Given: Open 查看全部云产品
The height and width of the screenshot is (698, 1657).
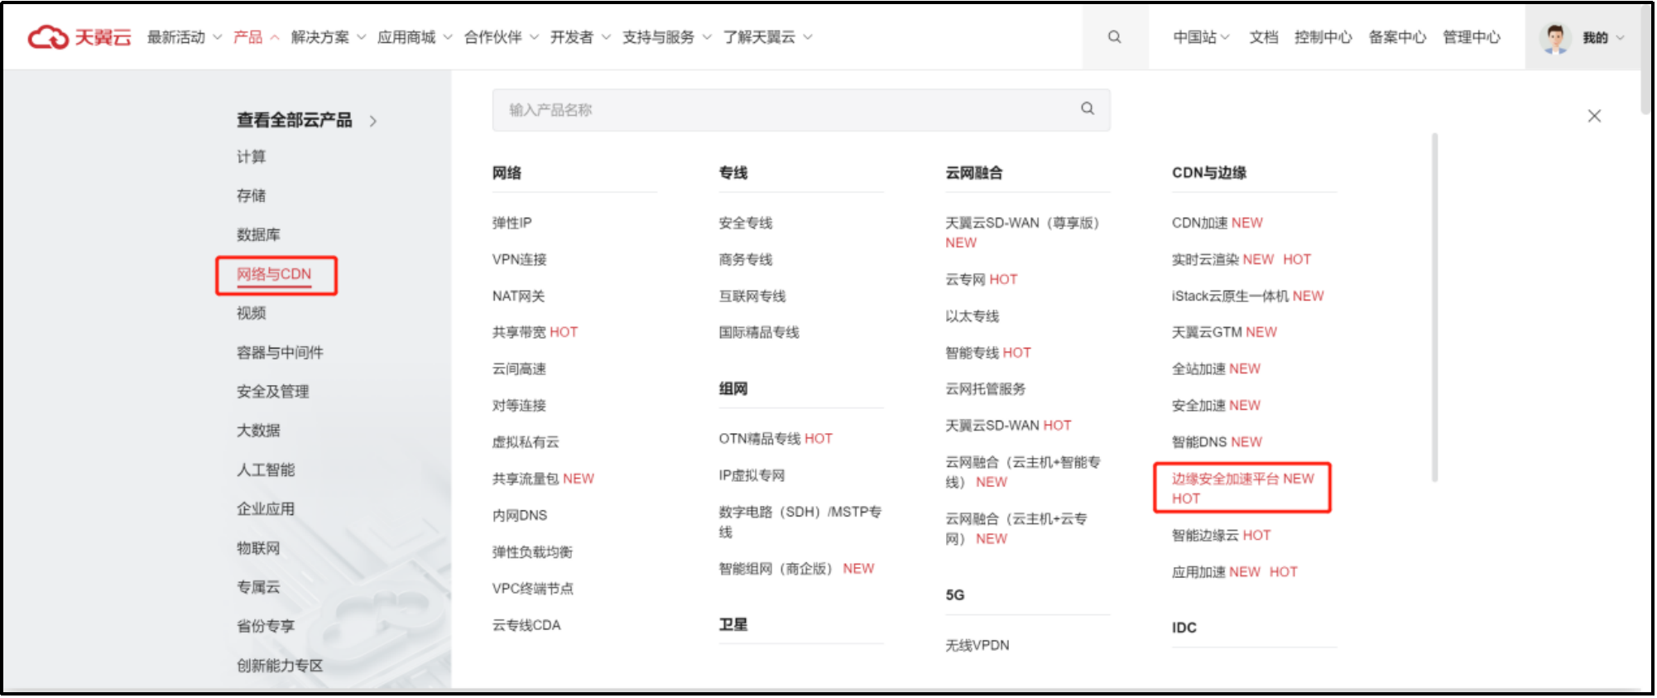Looking at the screenshot, I should click(295, 120).
